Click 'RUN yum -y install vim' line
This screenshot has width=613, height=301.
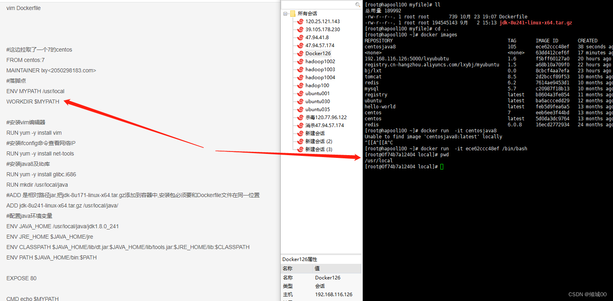(34, 133)
